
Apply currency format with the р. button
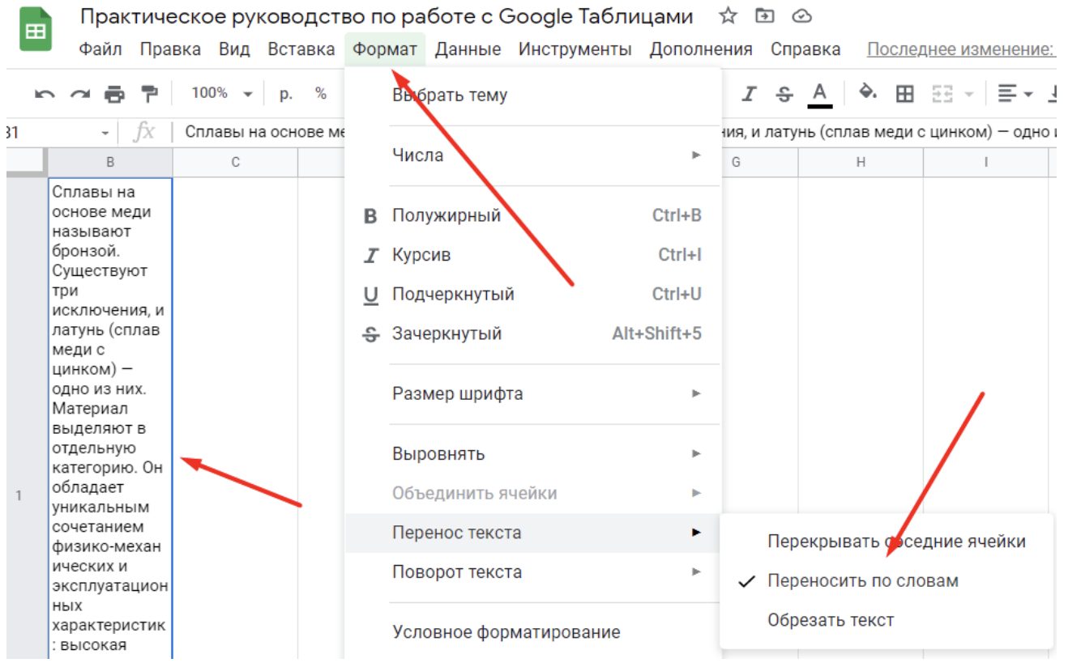pyautogui.click(x=285, y=94)
